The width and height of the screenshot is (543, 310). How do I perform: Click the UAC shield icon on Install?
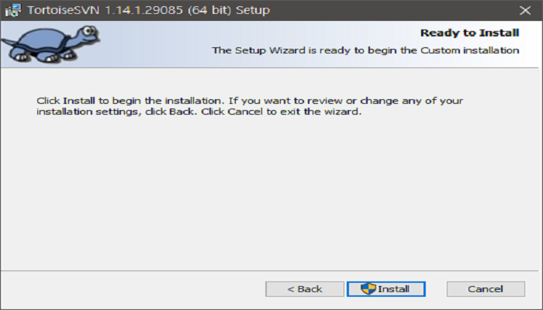[x=368, y=289]
